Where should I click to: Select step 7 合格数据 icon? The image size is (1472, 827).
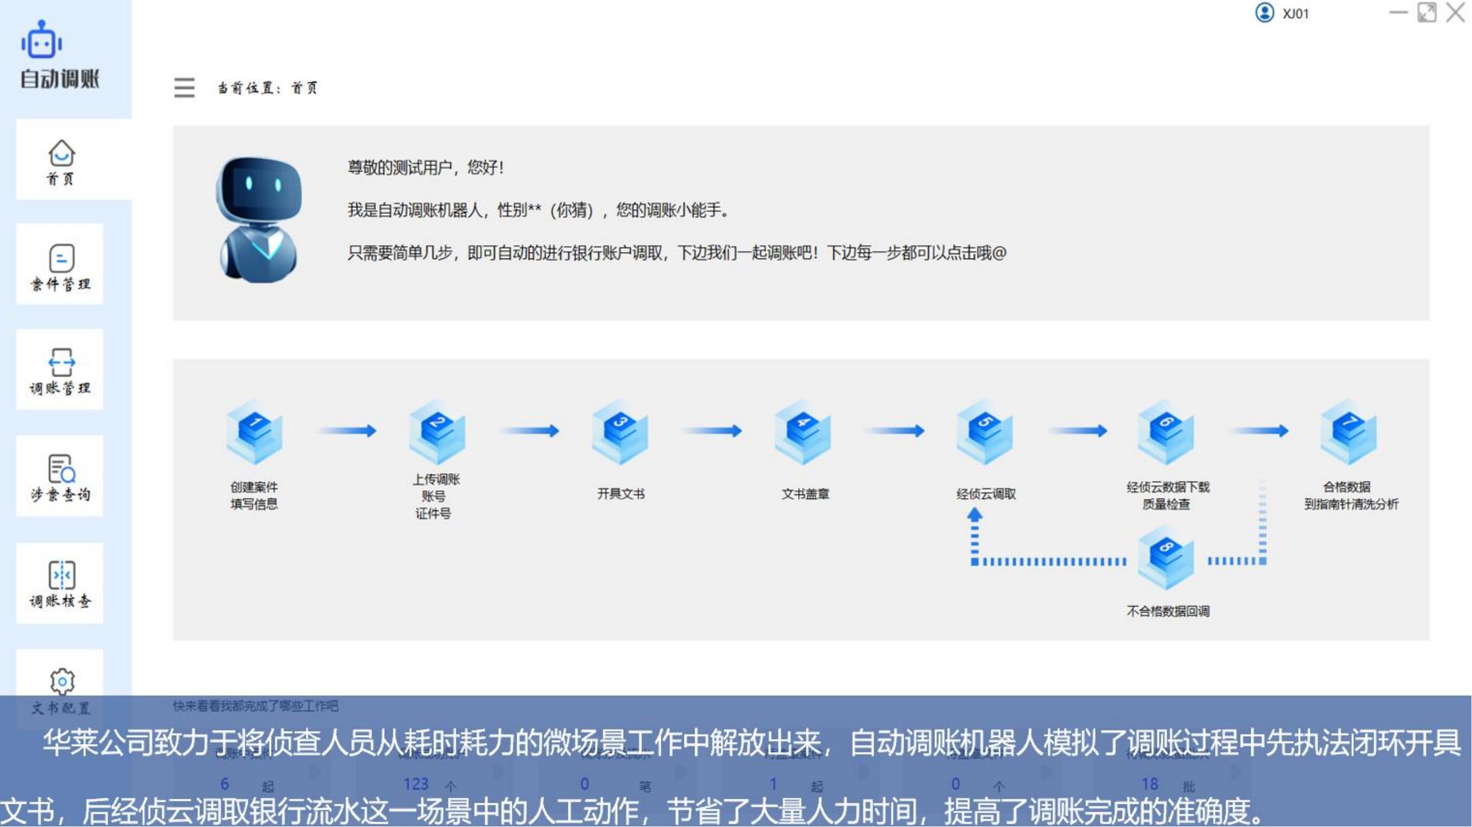tap(1349, 432)
